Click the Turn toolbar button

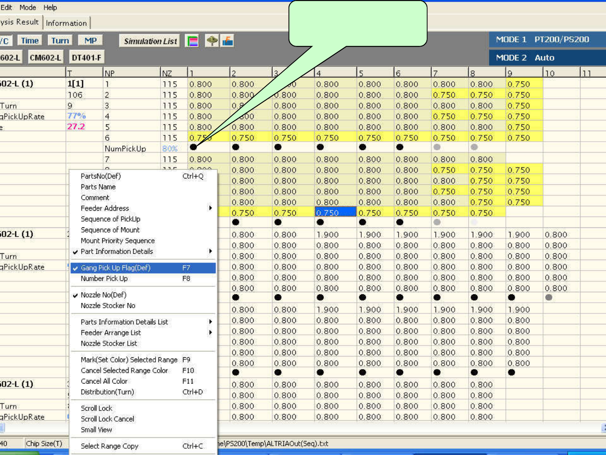tap(60, 41)
